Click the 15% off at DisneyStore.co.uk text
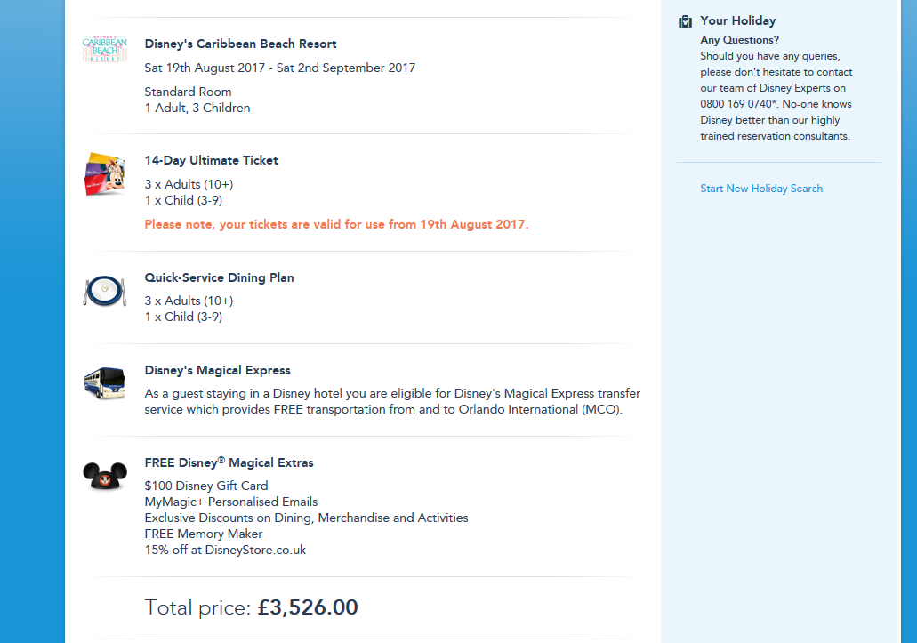917x643 pixels. (225, 550)
